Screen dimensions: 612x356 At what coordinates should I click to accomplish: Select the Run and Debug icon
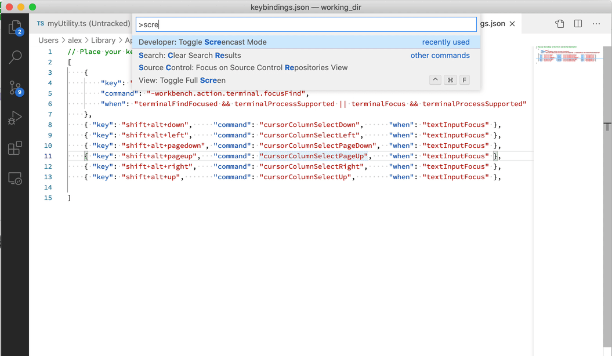pyautogui.click(x=15, y=118)
